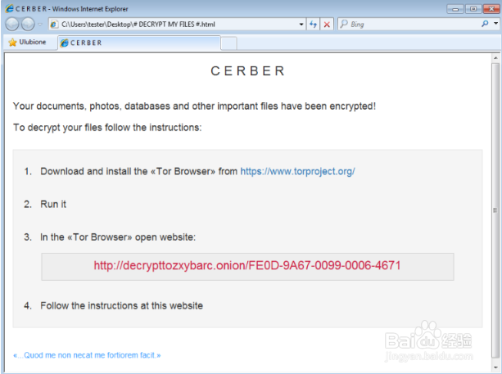Stop loading with the red X icon
The width and height of the screenshot is (502, 374).
click(x=327, y=25)
